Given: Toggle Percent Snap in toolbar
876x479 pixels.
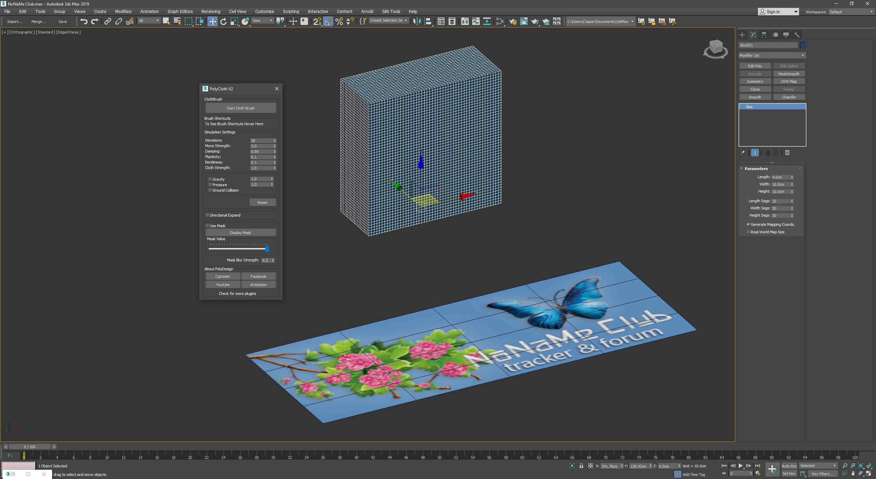Looking at the screenshot, I should click(x=339, y=21).
